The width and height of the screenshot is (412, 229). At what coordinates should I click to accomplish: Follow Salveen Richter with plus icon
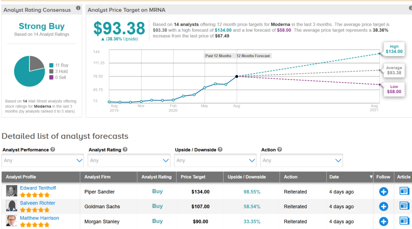point(383,207)
